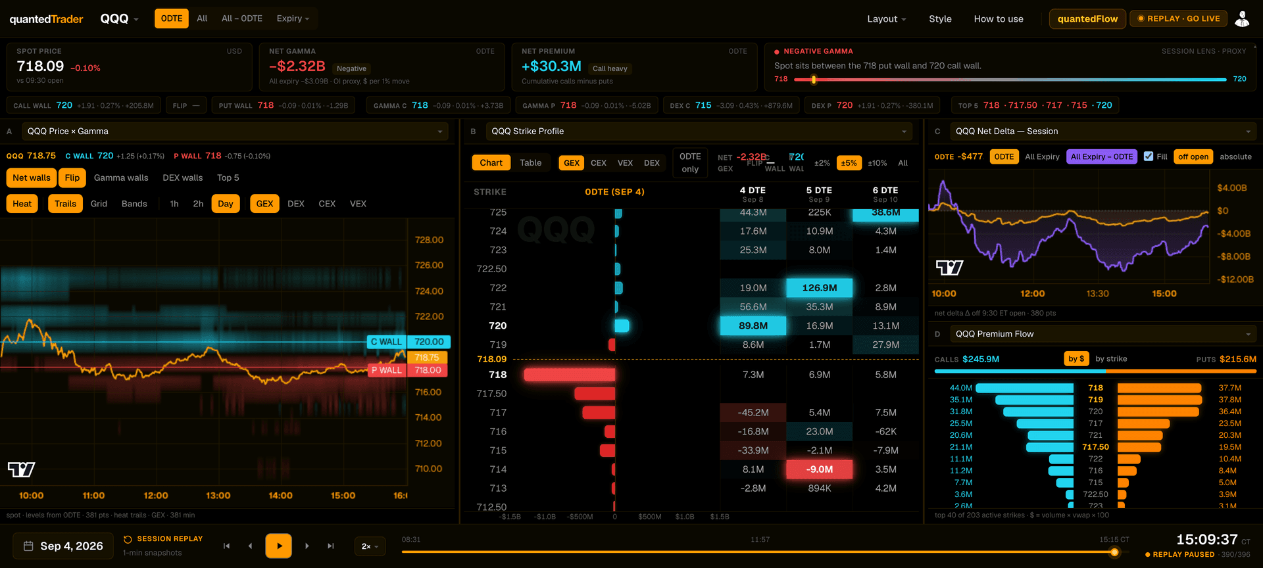Select the All – 0DTE tab in top bar
Screen dimensions: 1263x568
(242, 18)
